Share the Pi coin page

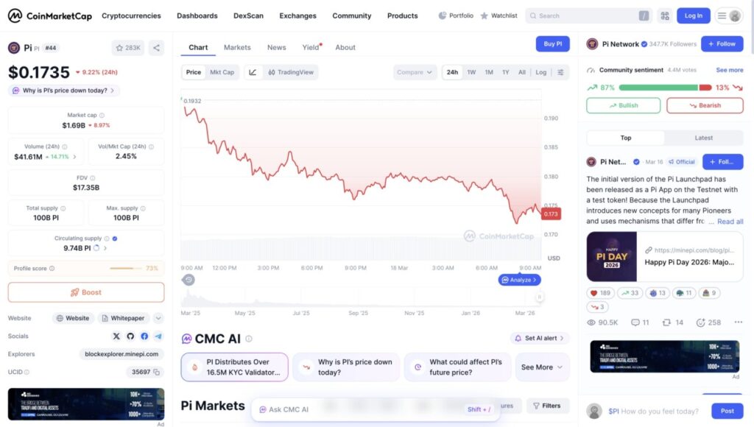156,48
